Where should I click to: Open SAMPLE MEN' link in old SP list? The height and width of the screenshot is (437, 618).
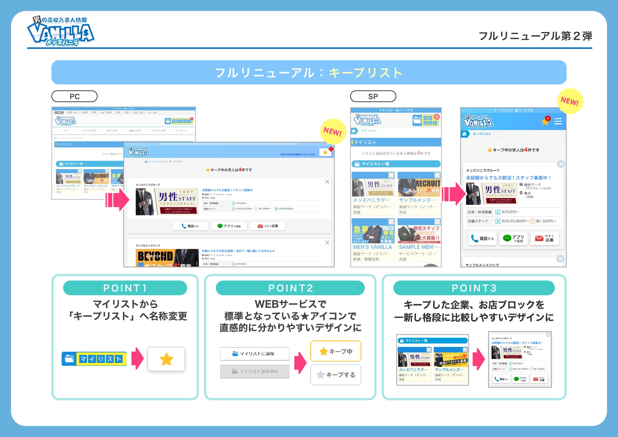pyautogui.click(x=419, y=247)
